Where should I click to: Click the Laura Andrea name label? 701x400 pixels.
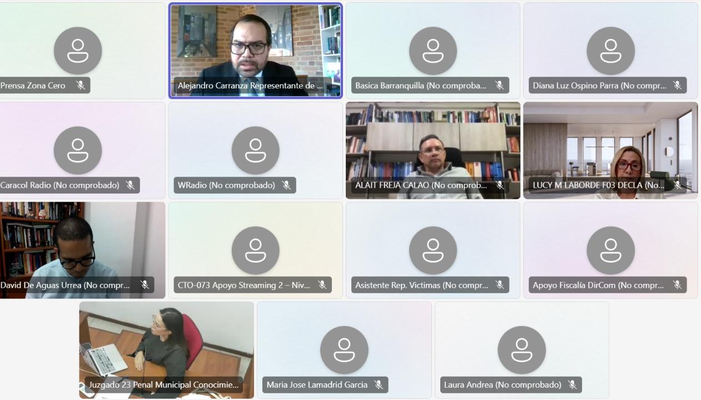click(x=503, y=384)
